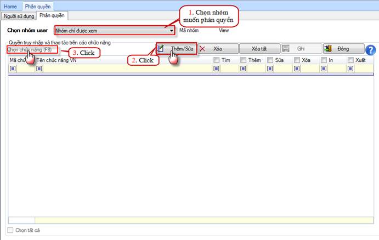
Task: Switch to the Home tab
Action: 10,7
